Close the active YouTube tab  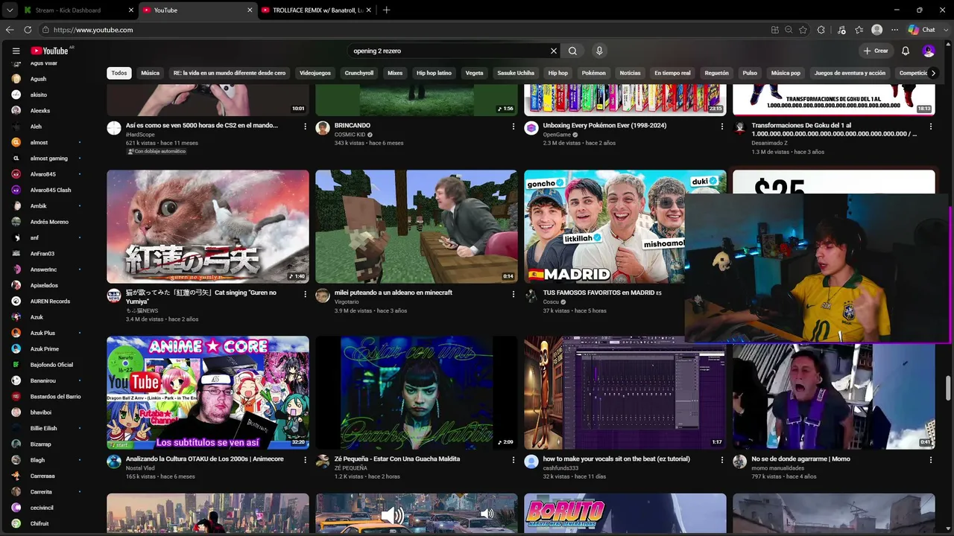(x=250, y=10)
